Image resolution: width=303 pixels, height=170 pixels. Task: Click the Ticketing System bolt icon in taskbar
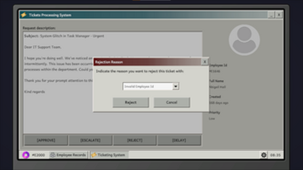point(94,155)
